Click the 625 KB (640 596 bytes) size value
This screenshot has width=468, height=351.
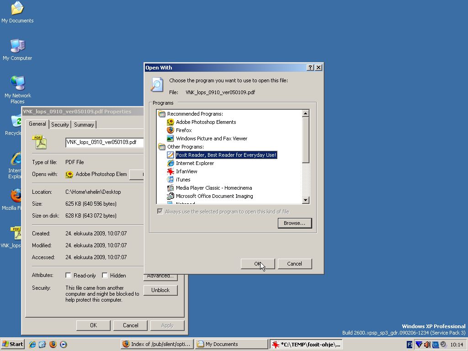(x=91, y=204)
